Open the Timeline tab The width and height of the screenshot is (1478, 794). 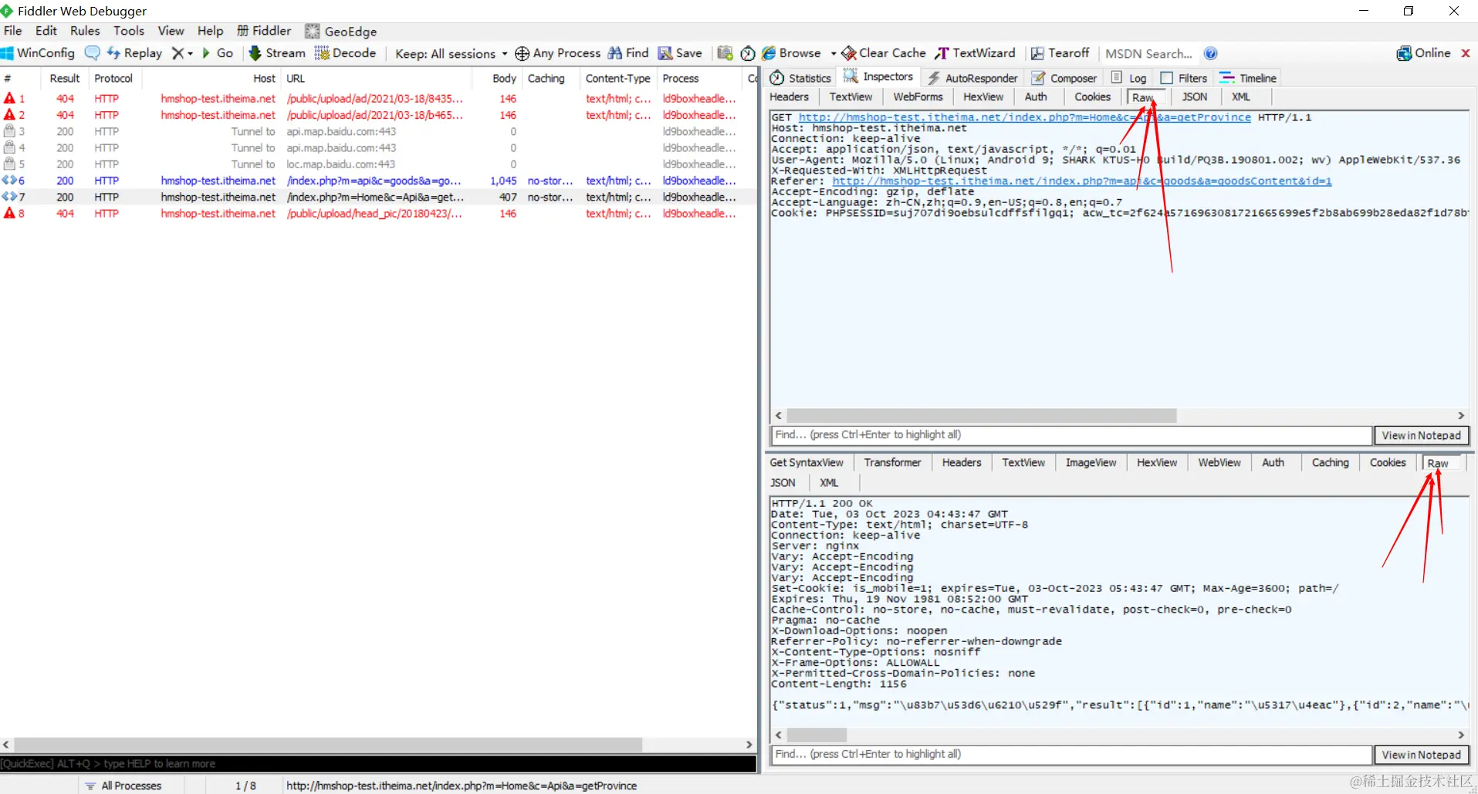tap(1248, 78)
